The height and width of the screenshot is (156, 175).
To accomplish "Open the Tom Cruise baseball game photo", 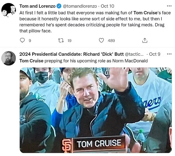I will point(96,110).
